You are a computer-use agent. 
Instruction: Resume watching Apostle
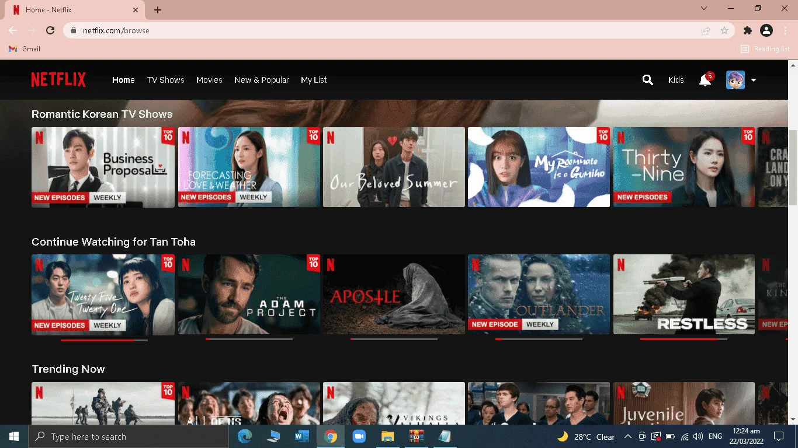pos(394,295)
